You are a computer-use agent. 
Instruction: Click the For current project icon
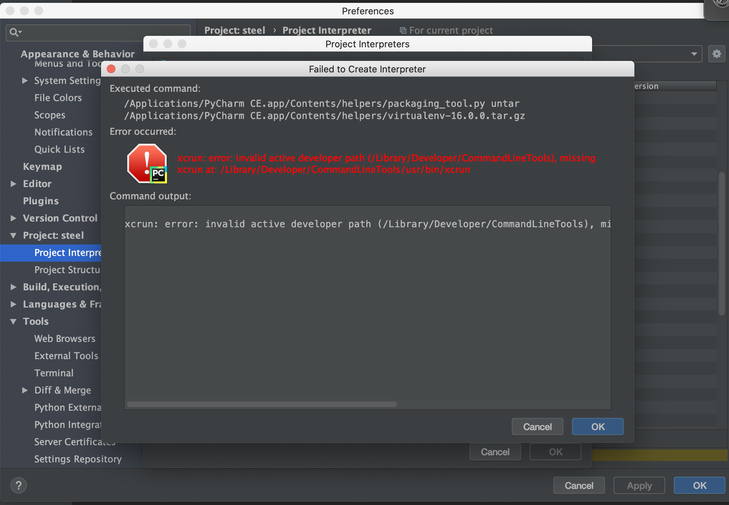[403, 30]
